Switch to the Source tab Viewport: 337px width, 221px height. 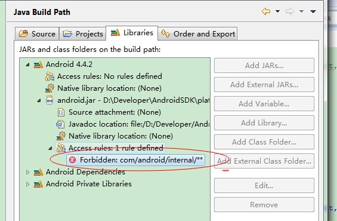[x=37, y=34]
